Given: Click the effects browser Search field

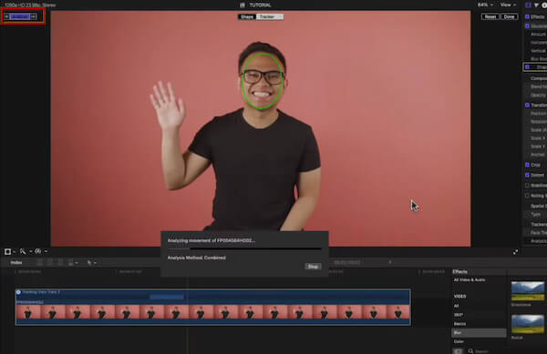Looking at the screenshot, I should [x=481, y=351].
